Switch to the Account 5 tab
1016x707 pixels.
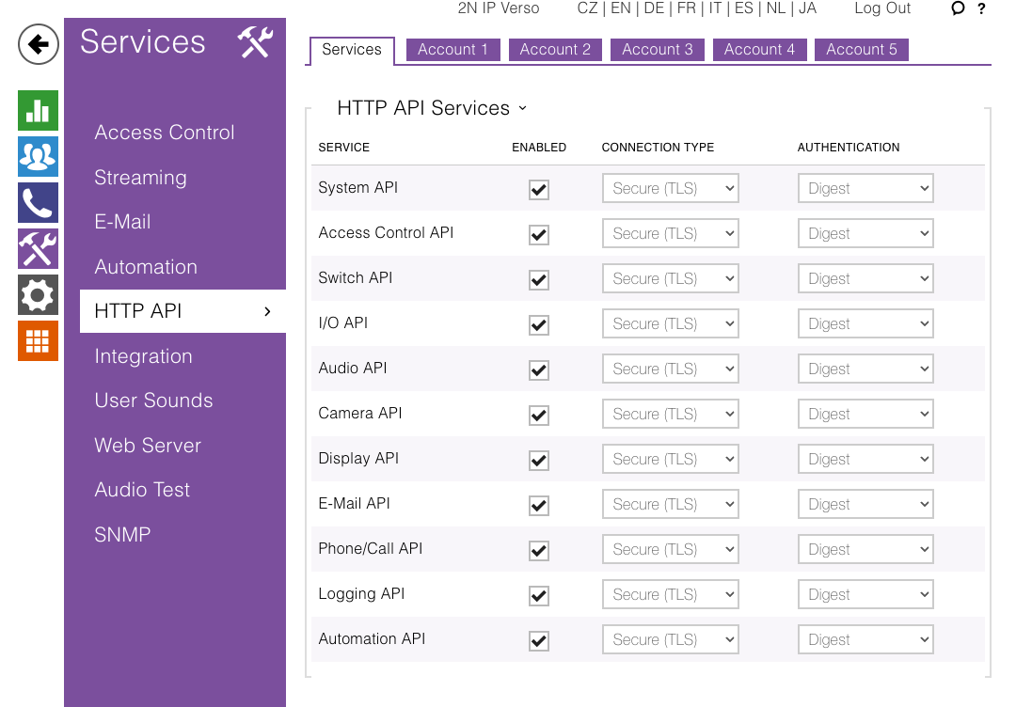[861, 50]
